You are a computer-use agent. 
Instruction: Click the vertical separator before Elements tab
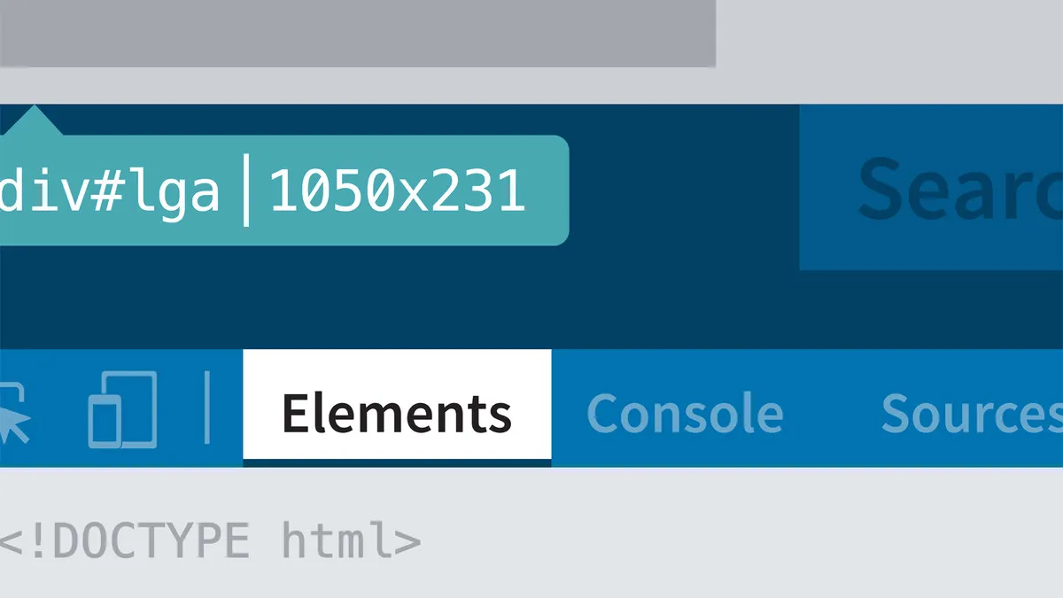pyautogui.click(x=207, y=408)
